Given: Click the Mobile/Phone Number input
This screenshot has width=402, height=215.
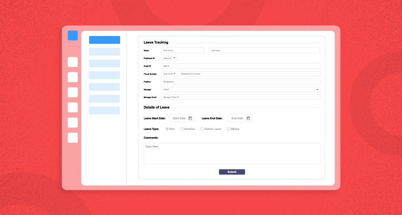Looking at the screenshot, I should click(250, 74).
